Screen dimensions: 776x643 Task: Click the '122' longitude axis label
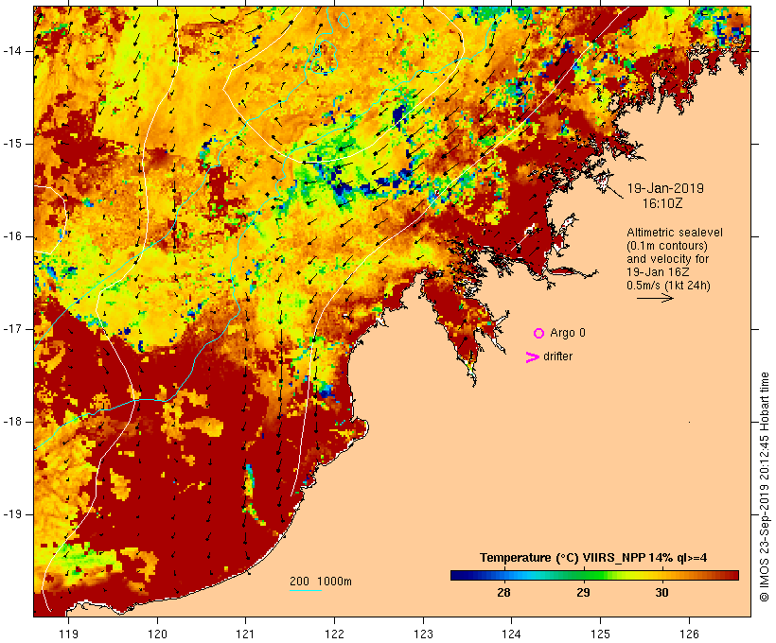[335, 634]
